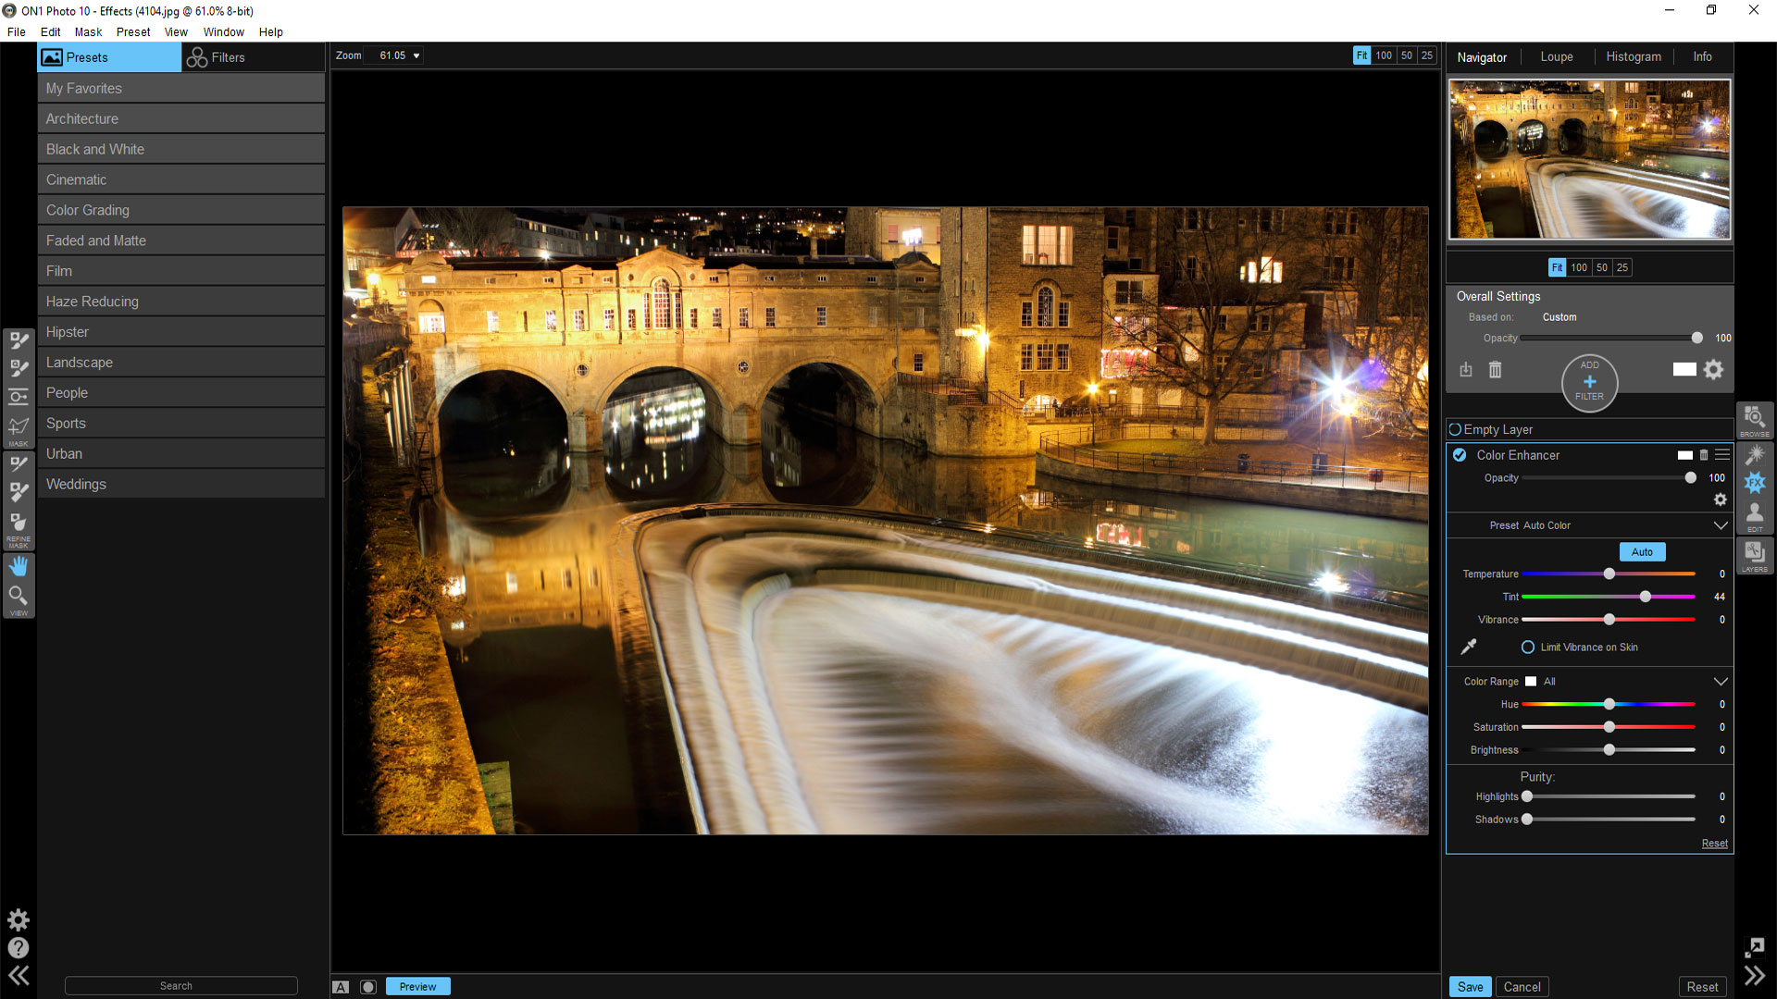Select the Chisel Mask tool
Screen dimensions: 1777x999
pos(19,492)
